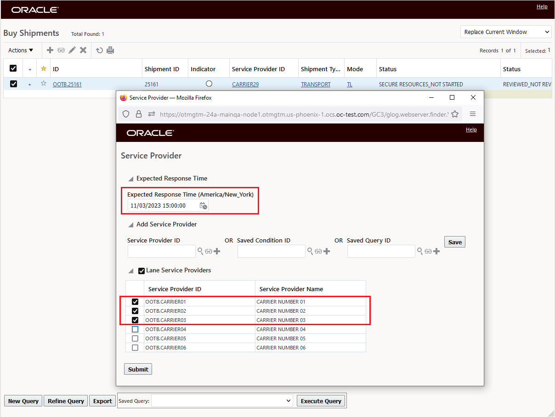Uncheck OOTB.CARRIER03 checkbox

[135, 320]
